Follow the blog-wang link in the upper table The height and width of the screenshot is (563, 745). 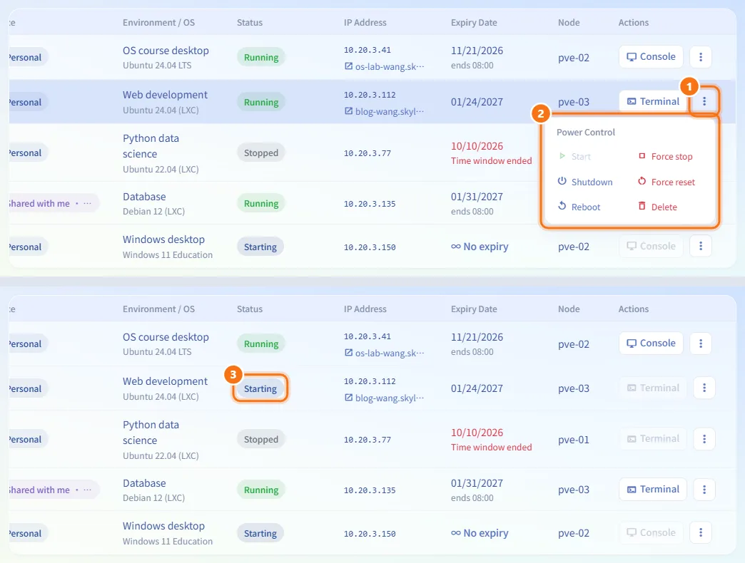(x=385, y=111)
